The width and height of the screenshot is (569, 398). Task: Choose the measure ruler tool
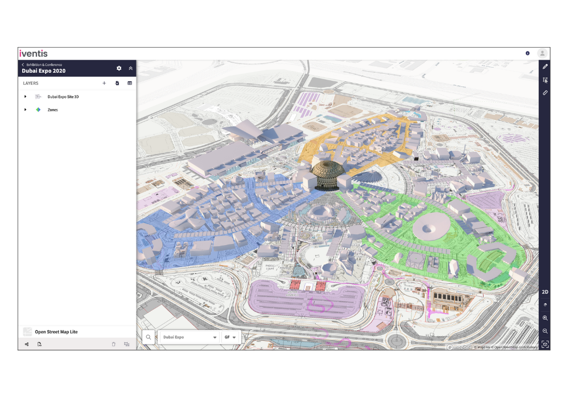[545, 93]
